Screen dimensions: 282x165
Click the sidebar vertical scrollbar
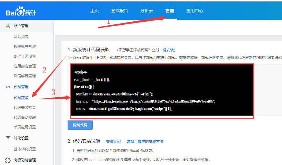53,92
